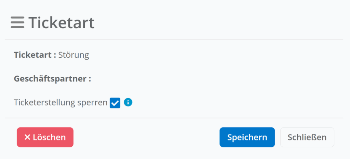Click the word Löschen on the red button
350x159 pixels.
(x=49, y=137)
